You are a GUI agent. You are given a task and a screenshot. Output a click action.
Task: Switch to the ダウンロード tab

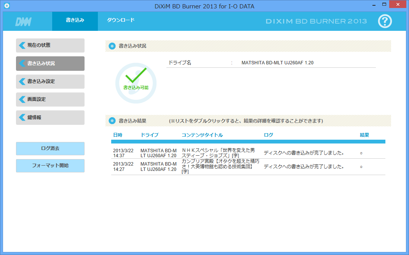point(121,20)
